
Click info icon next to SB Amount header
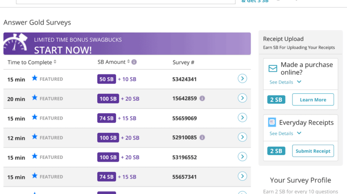134,62
